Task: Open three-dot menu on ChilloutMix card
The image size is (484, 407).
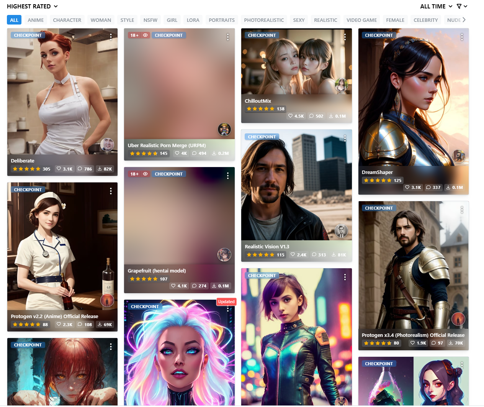Action: click(345, 37)
